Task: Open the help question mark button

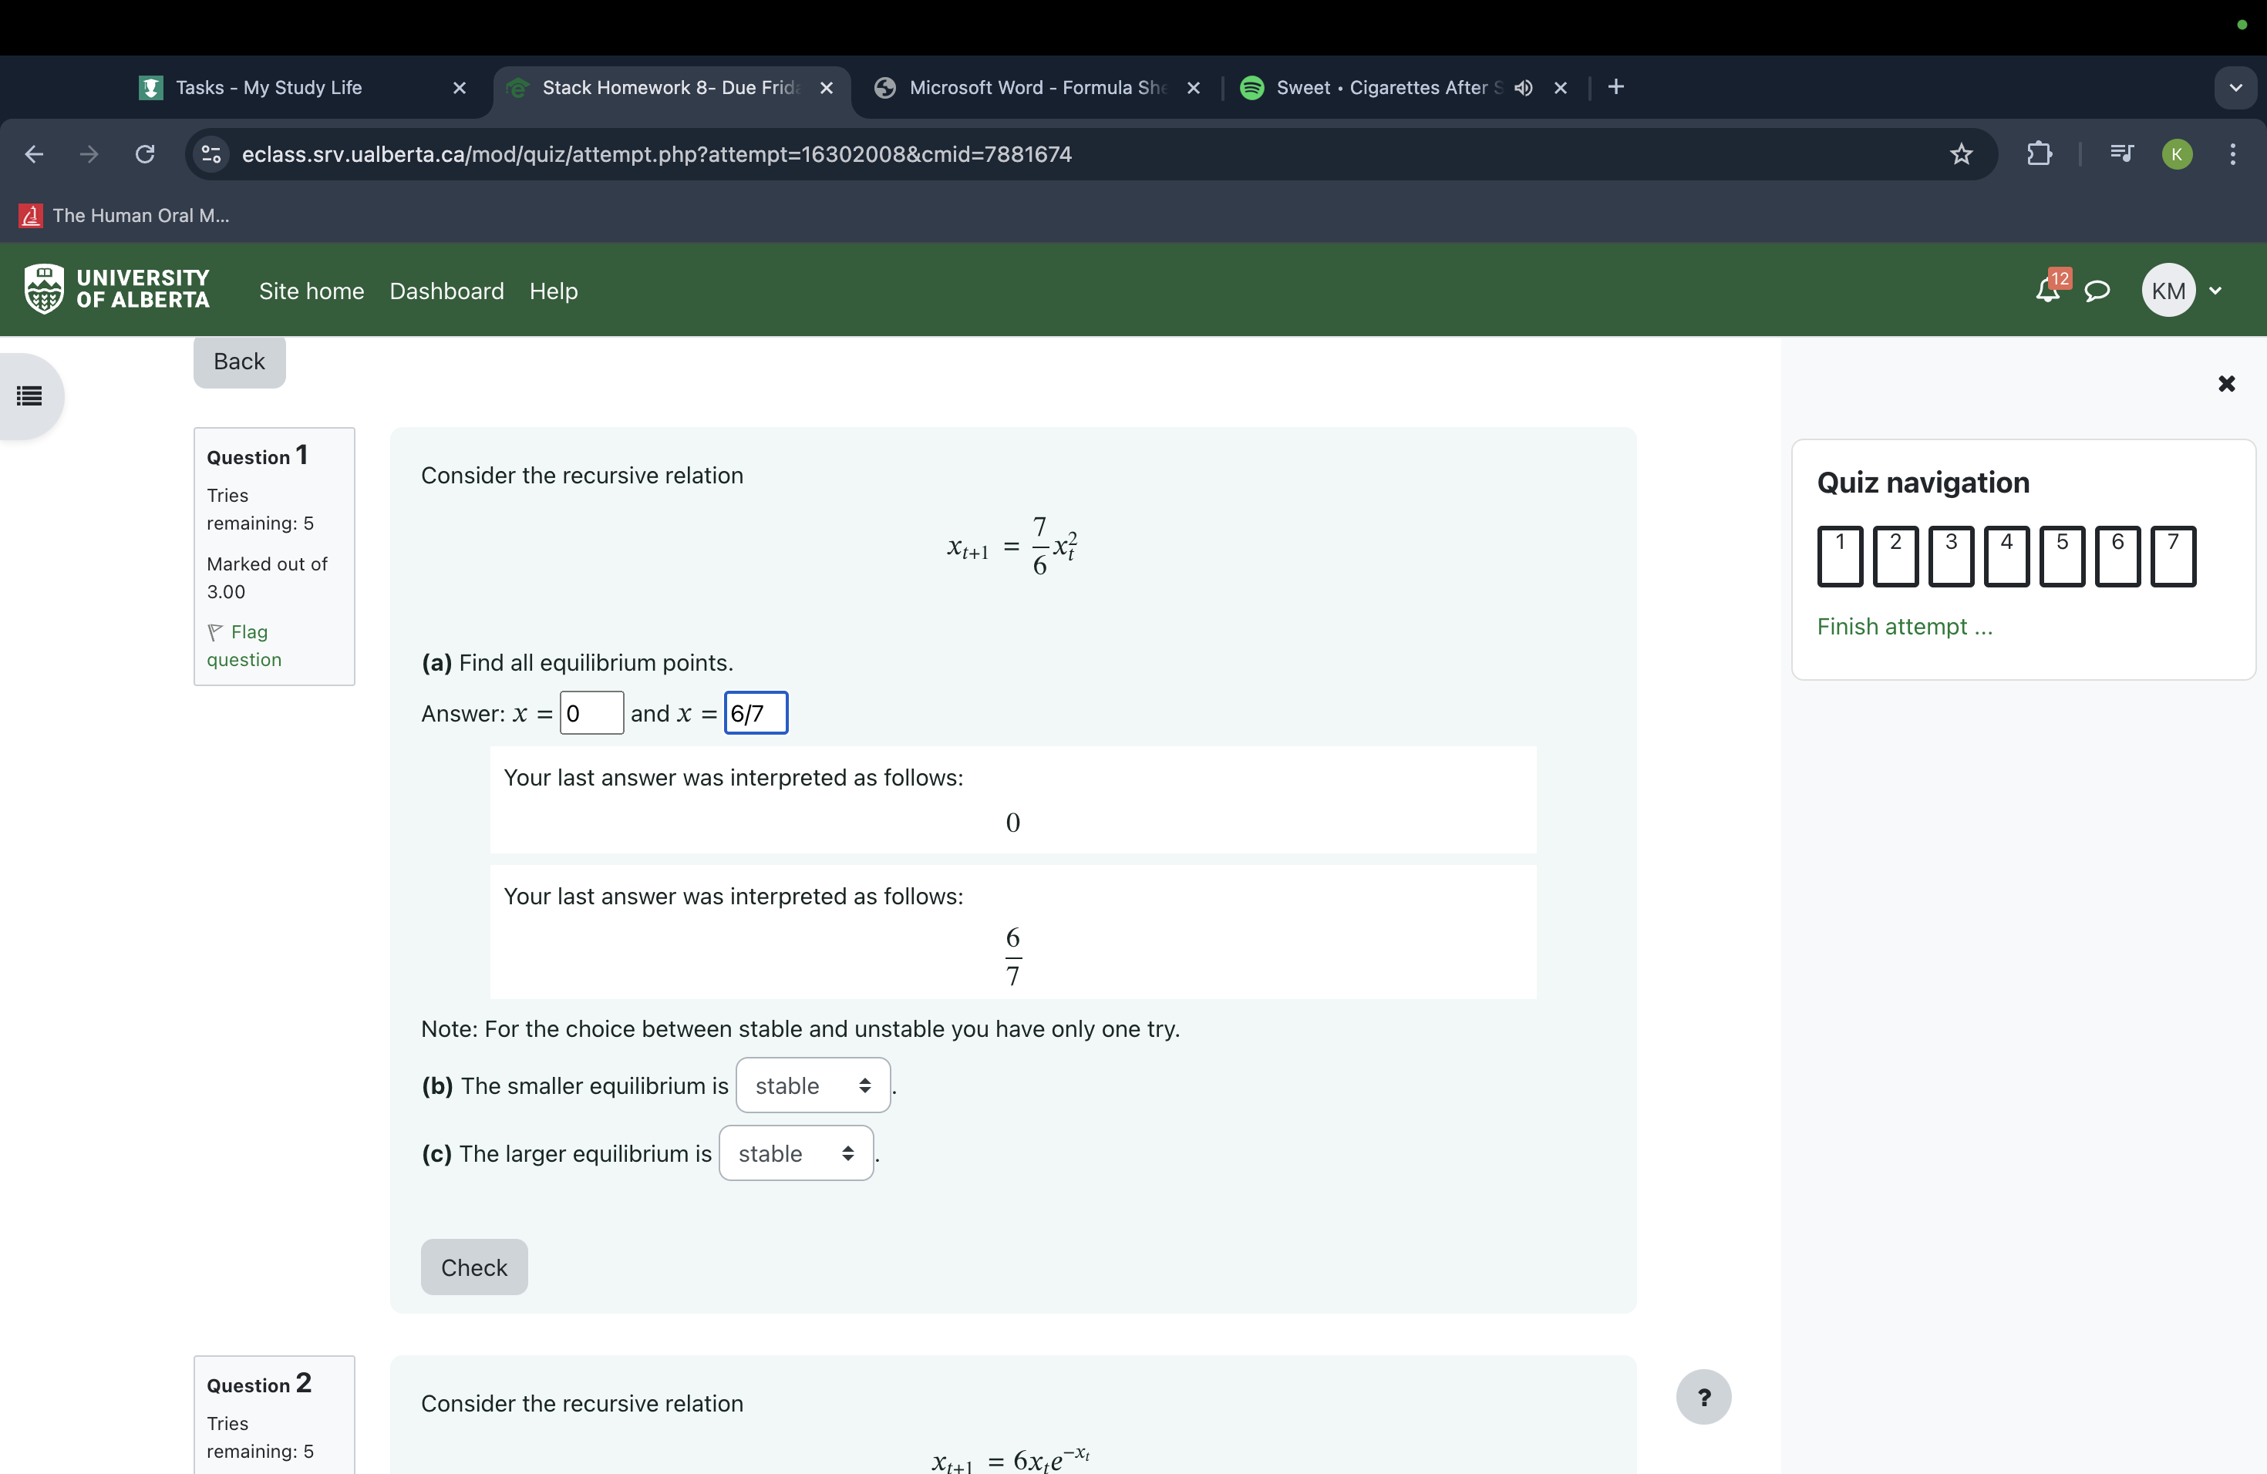Action: pos(1703,1396)
